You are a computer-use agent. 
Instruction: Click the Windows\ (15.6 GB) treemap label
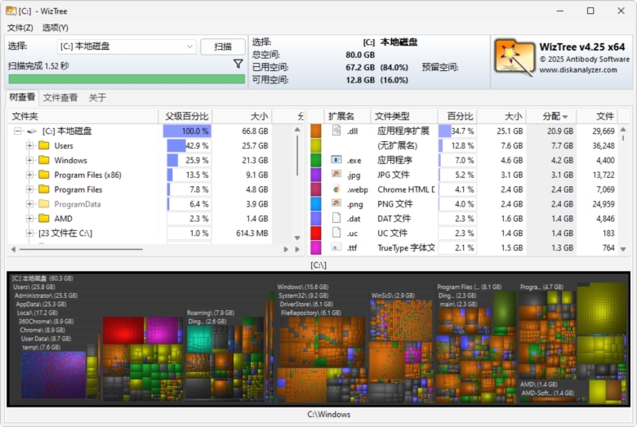pyautogui.click(x=303, y=287)
